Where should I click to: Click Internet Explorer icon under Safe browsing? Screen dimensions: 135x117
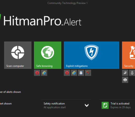click(44, 73)
